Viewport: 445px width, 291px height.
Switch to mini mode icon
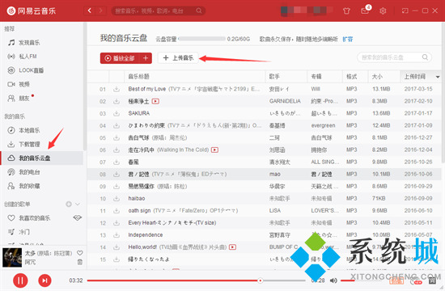tap(405, 11)
